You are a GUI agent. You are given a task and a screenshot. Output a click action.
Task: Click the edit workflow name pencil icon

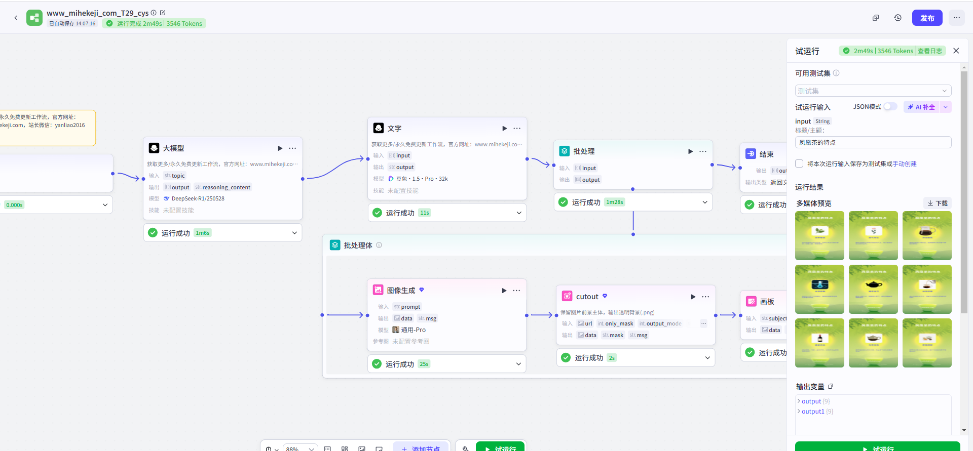(x=163, y=13)
